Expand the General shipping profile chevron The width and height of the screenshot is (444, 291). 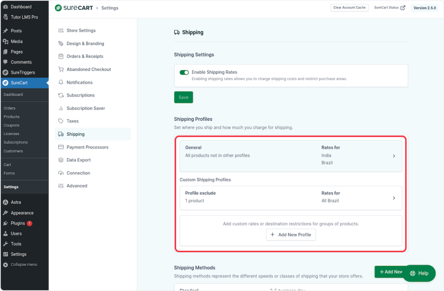(394, 156)
